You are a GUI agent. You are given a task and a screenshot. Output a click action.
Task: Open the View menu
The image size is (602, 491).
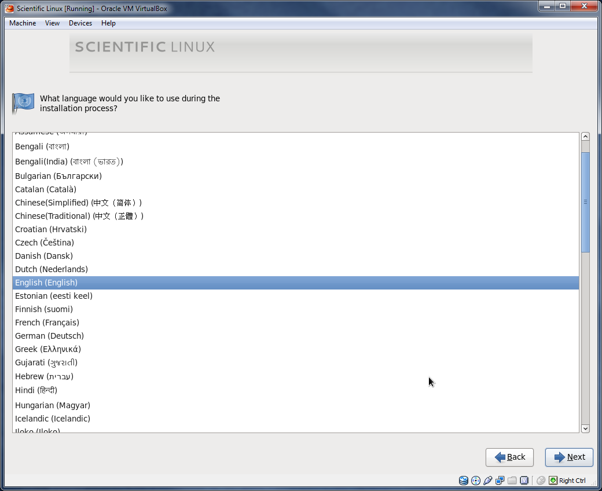pos(52,23)
